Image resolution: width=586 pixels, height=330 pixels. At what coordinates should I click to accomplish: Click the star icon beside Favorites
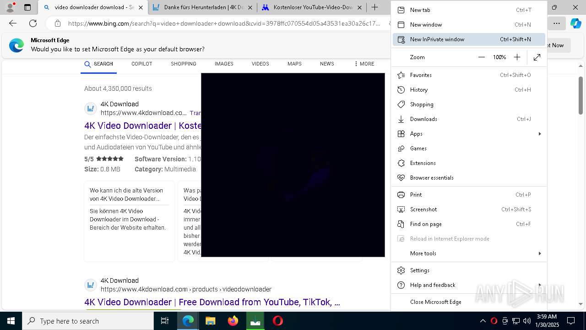click(401, 75)
